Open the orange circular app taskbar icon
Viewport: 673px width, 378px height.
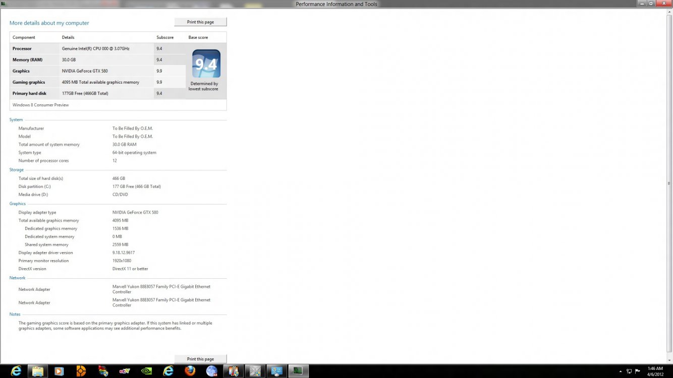[x=81, y=371]
